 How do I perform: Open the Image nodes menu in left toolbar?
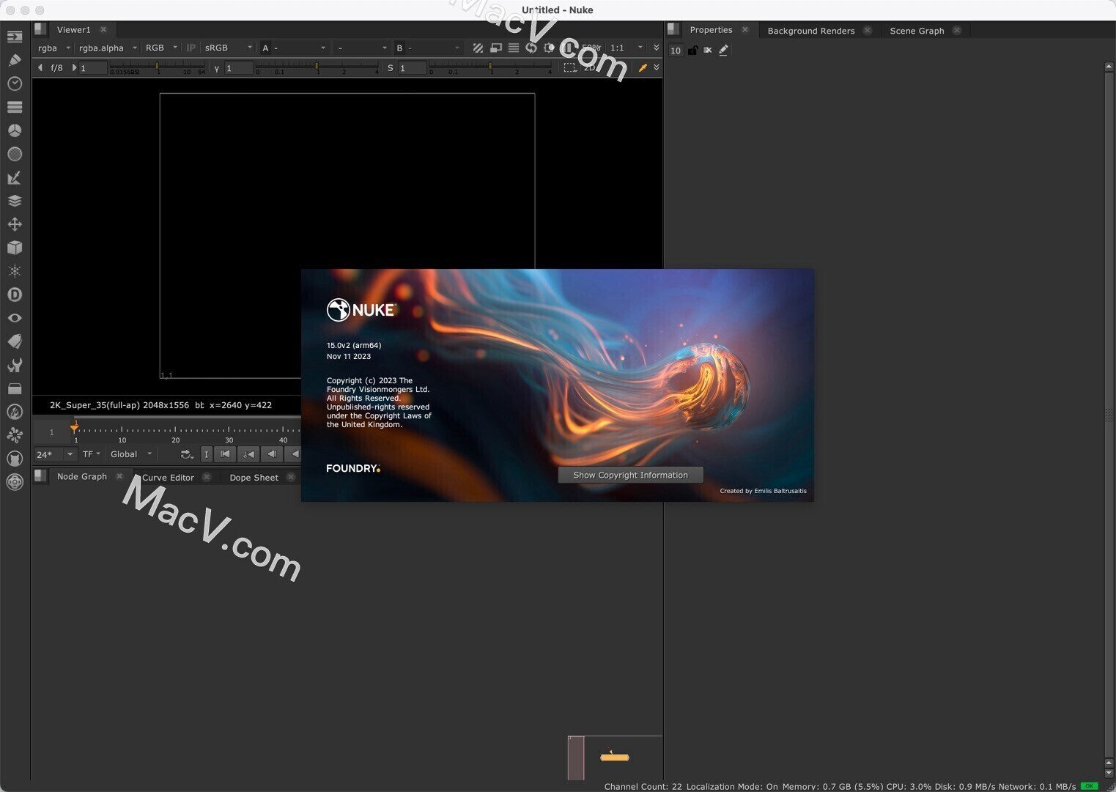[x=15, y=36]
